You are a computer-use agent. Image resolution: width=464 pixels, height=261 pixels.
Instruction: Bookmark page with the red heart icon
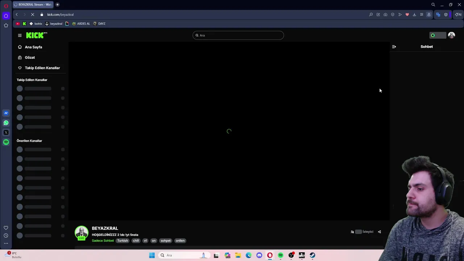[407, 14]
